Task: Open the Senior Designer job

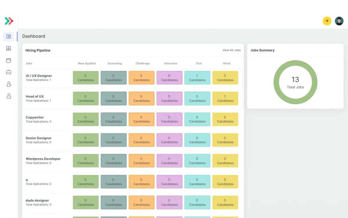Action: click(x=39, y=138)
